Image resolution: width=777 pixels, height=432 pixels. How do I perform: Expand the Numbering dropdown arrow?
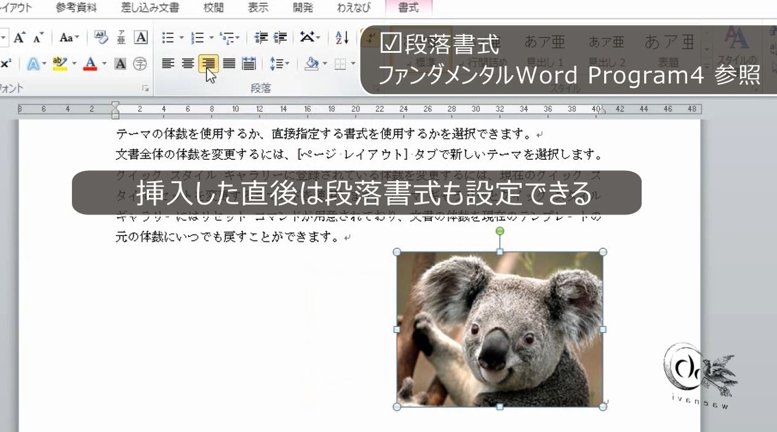coord(211,38)
